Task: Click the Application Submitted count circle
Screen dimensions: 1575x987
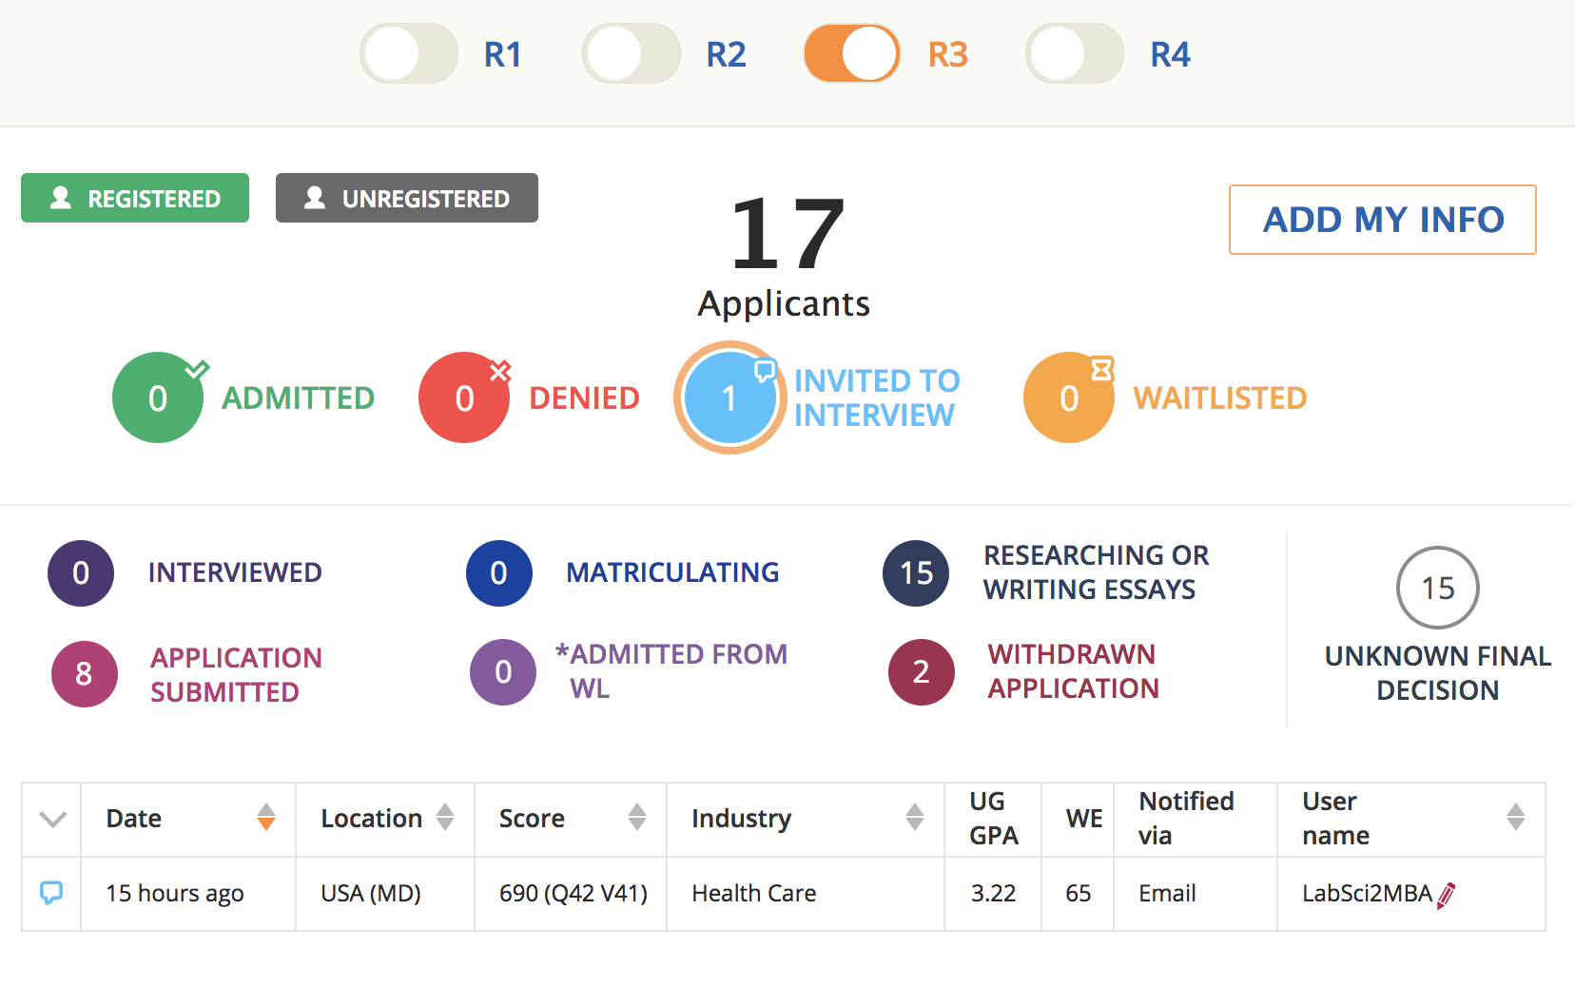Action: [84, 674]
